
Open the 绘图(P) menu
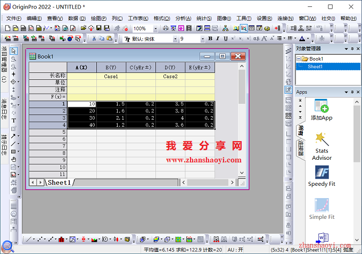coord(98,18)
